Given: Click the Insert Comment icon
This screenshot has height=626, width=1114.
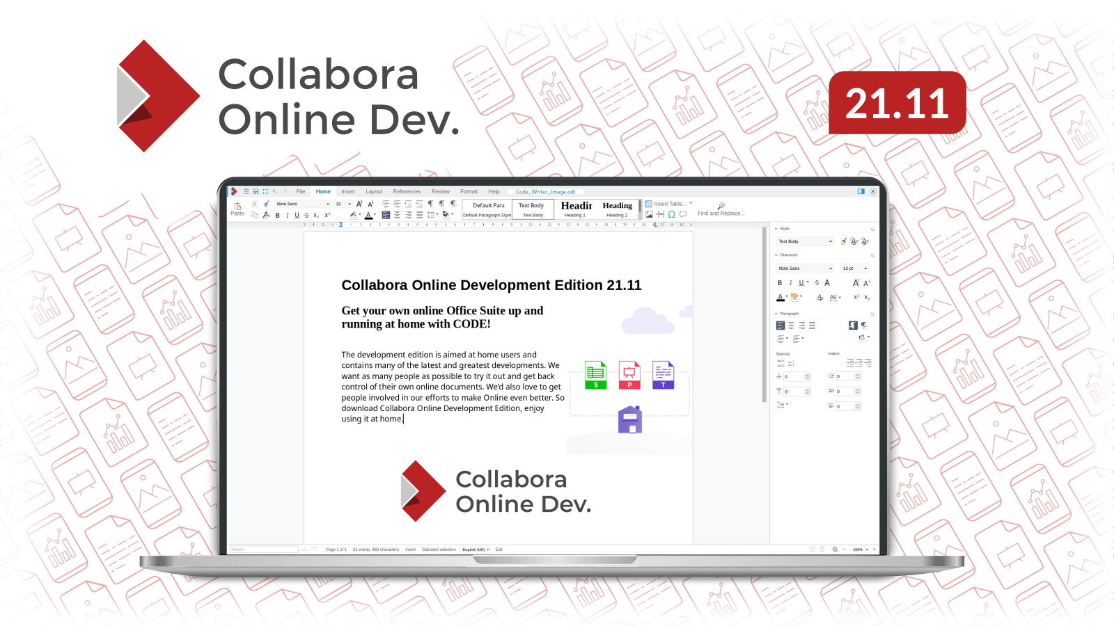Looking at the screenshot, I should (683, 214).
